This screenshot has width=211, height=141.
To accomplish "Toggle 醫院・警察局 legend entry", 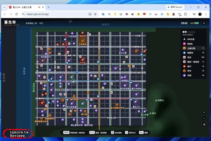I will (x=194, y=62).
